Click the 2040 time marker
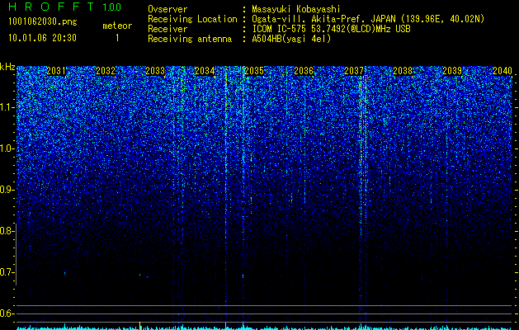Viewport: 519px width, 330px height. (502, 71)
